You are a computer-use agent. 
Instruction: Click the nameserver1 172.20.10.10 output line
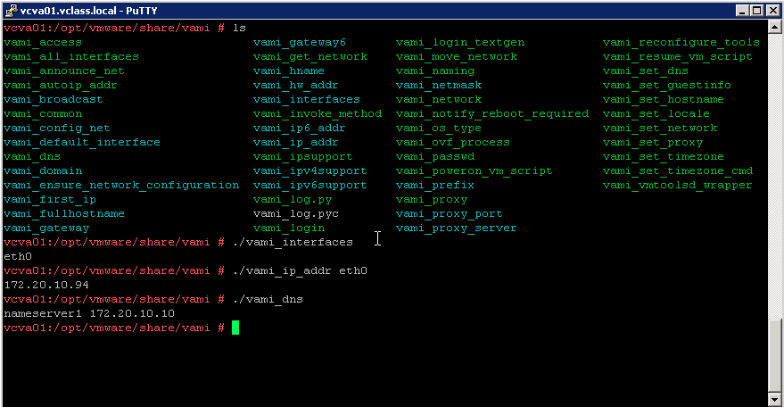[x=89, y=313]
